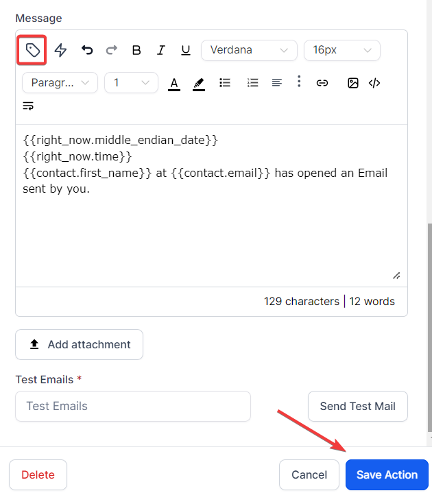Open the source code view icon

(x=374, y=83)
